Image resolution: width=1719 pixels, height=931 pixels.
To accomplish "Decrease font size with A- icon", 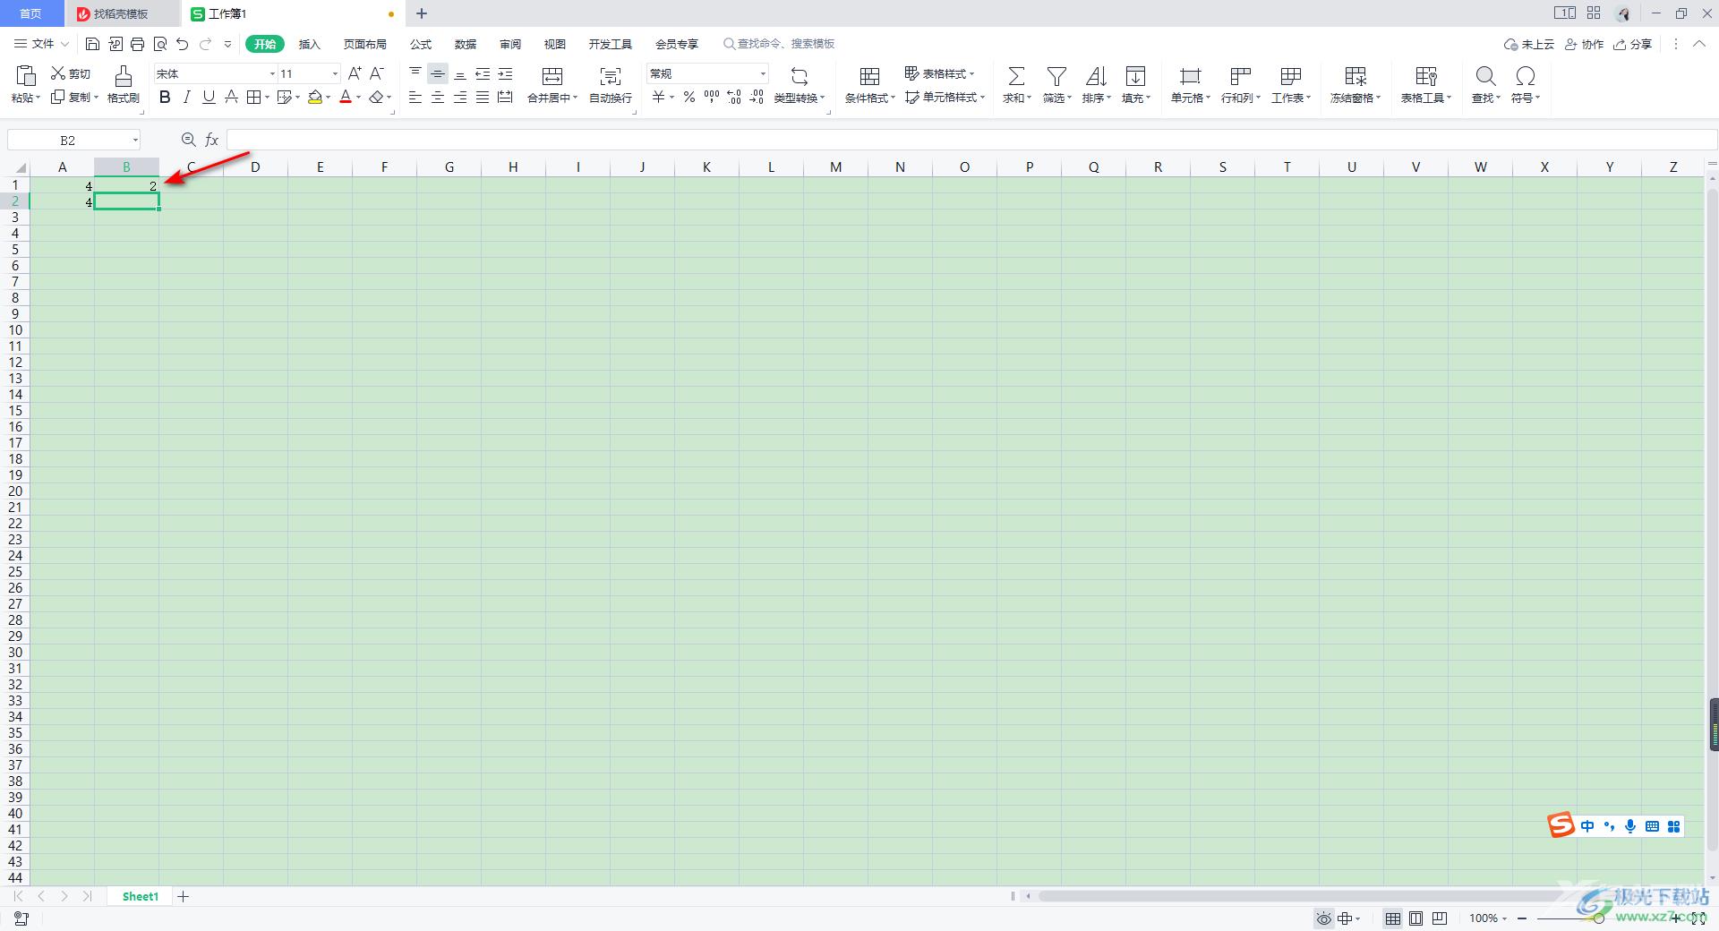I will [377, 73].
